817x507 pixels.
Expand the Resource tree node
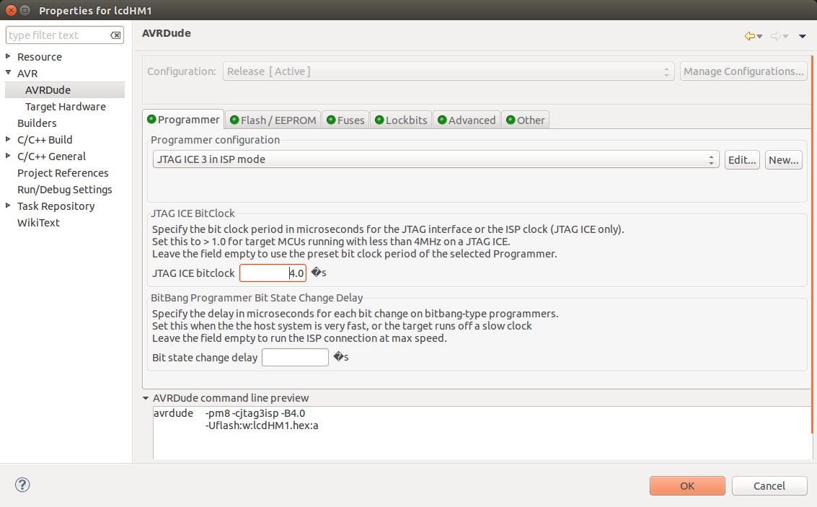pyautogui.click(x=9, y=56)
